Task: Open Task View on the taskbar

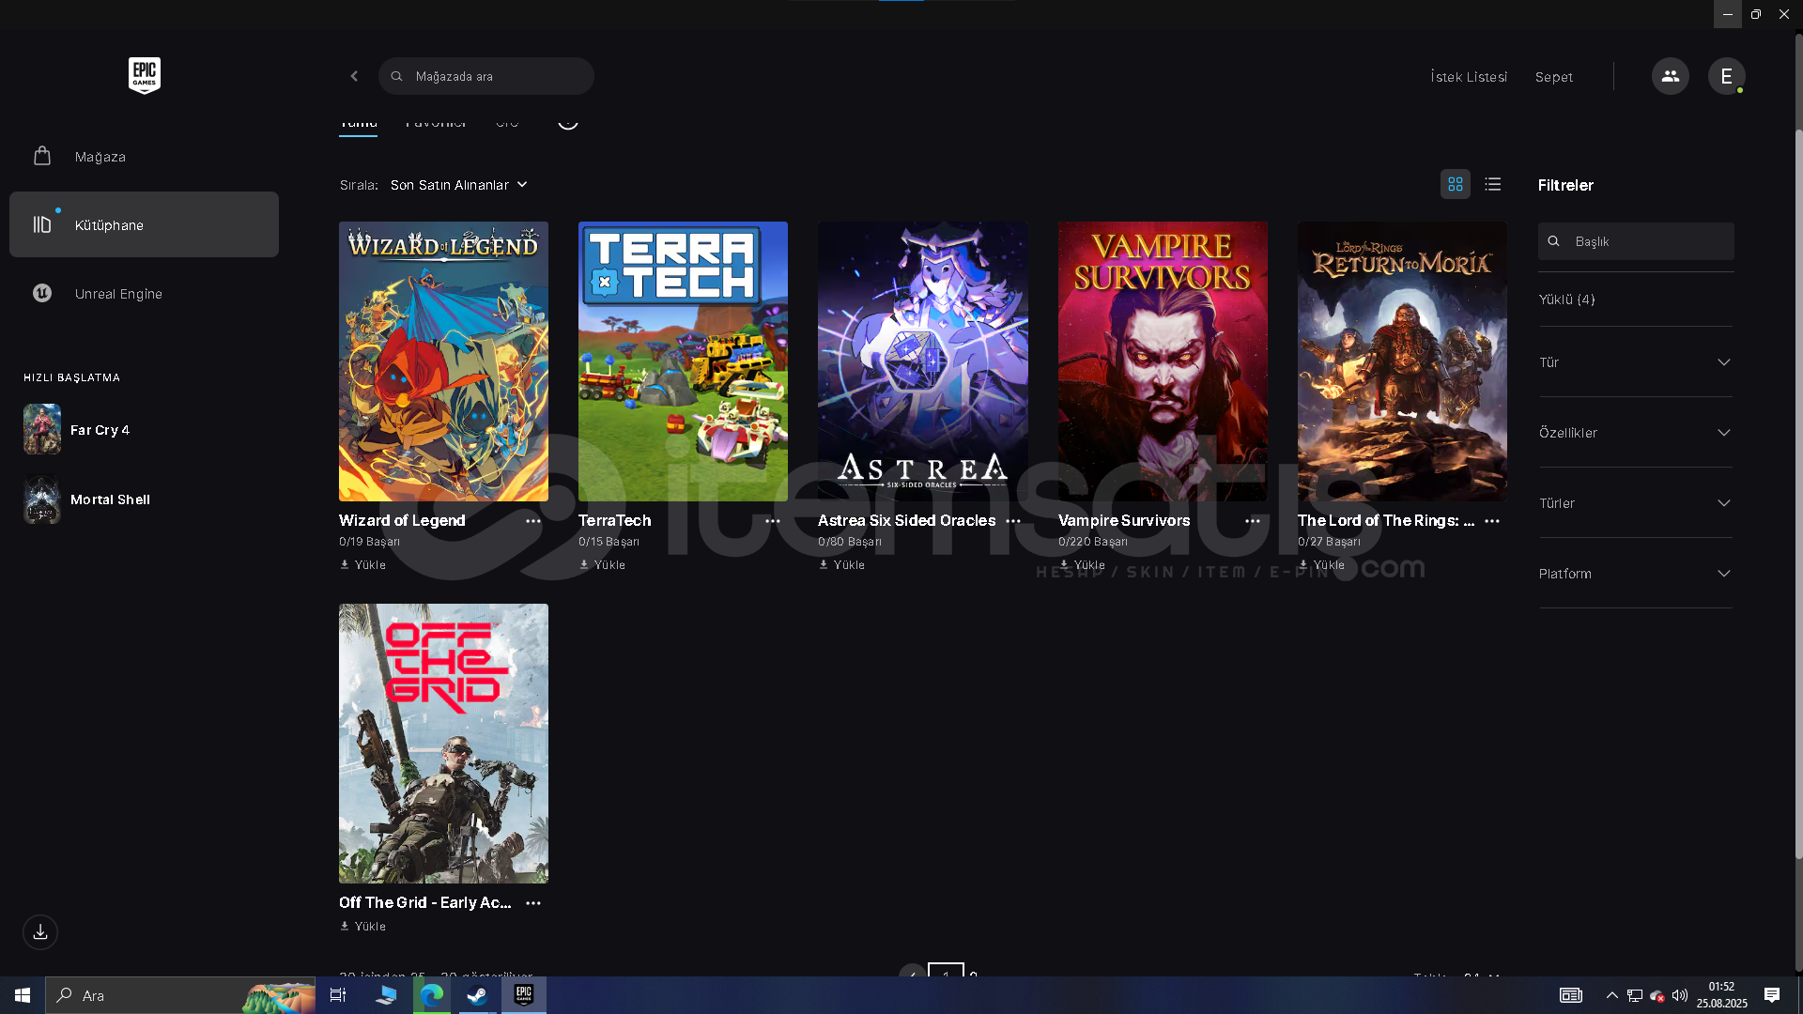Action: [338, 995]
